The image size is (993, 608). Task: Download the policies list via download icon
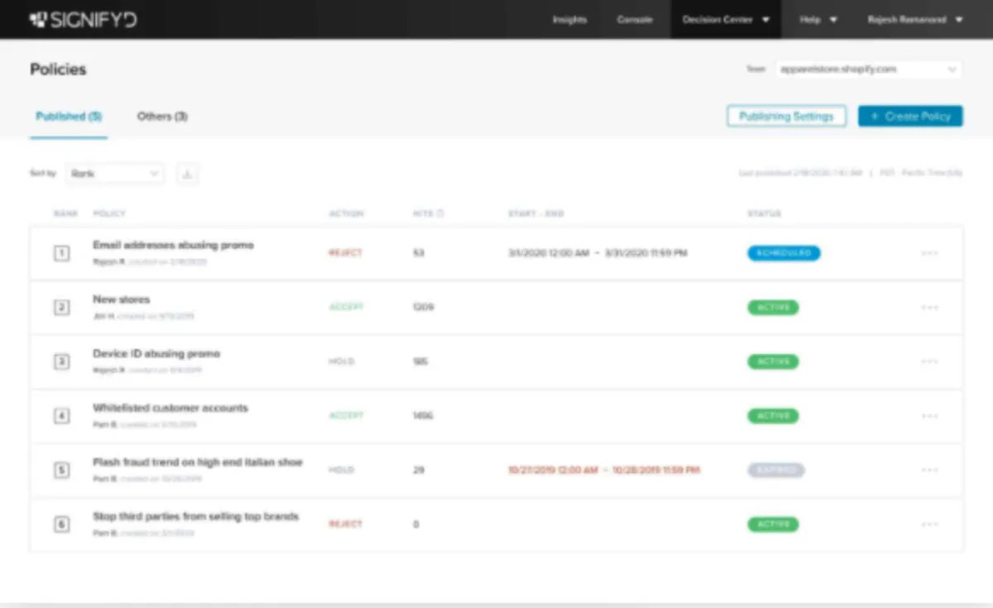click(x=187, y=174)
